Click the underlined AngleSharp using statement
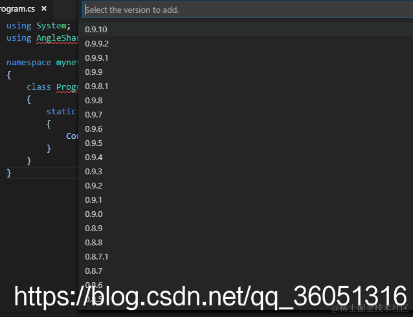The height and width of the screenshot is (317, 413). (x=42, y=38)
